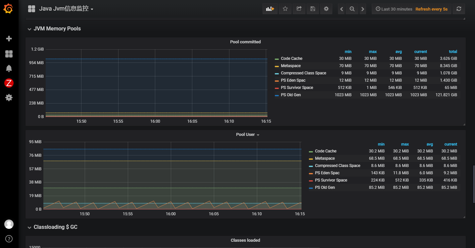Open the Pool User panel title menu

tap(245, 135)
